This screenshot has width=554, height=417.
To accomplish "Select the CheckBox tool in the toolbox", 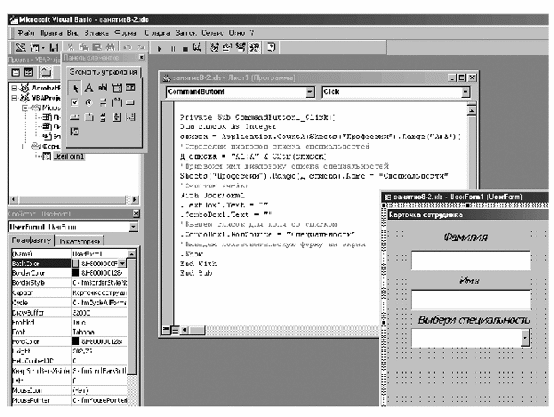I will 75,102.
